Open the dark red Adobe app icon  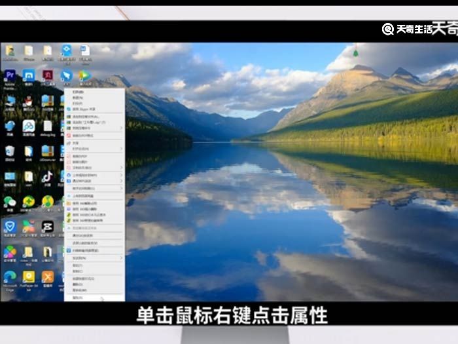pyautogui.click(x=48, y=76)
